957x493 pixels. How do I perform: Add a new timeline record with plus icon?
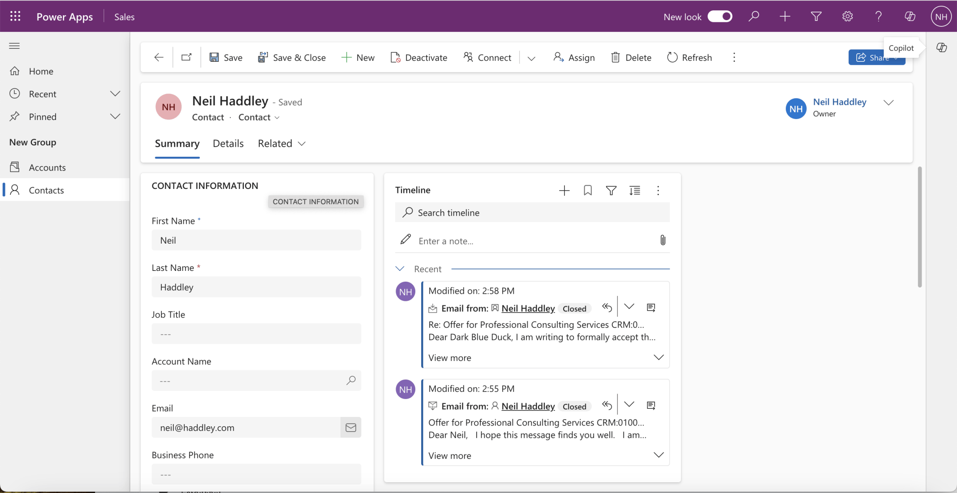[564, 190]
